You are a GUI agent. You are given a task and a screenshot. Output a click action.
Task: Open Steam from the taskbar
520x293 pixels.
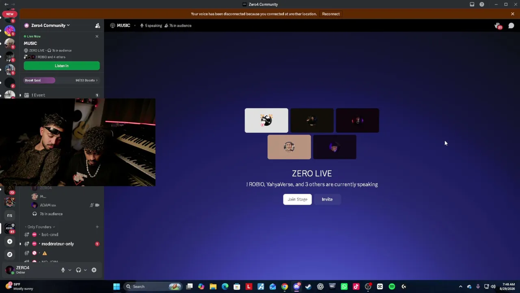308,286
